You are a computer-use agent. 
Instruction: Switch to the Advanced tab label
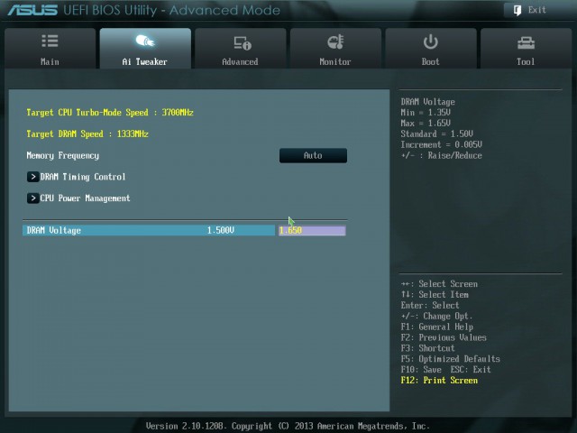point(240,61)
